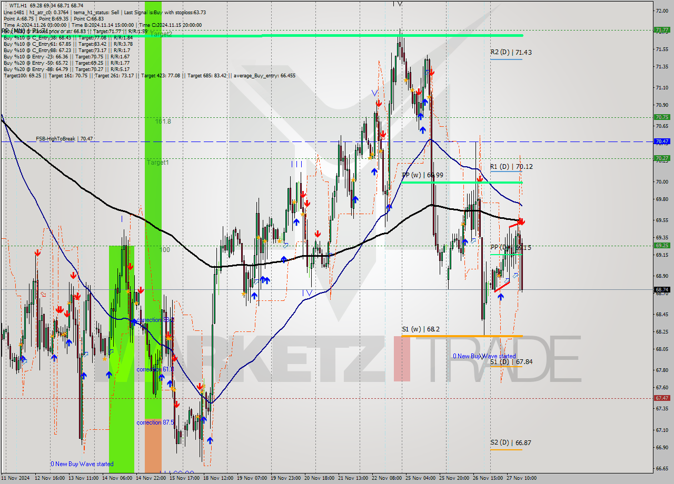674x484 pixels.
Task: Select Buy %10 @ Entry -23 line
Action: click(66, 56)
